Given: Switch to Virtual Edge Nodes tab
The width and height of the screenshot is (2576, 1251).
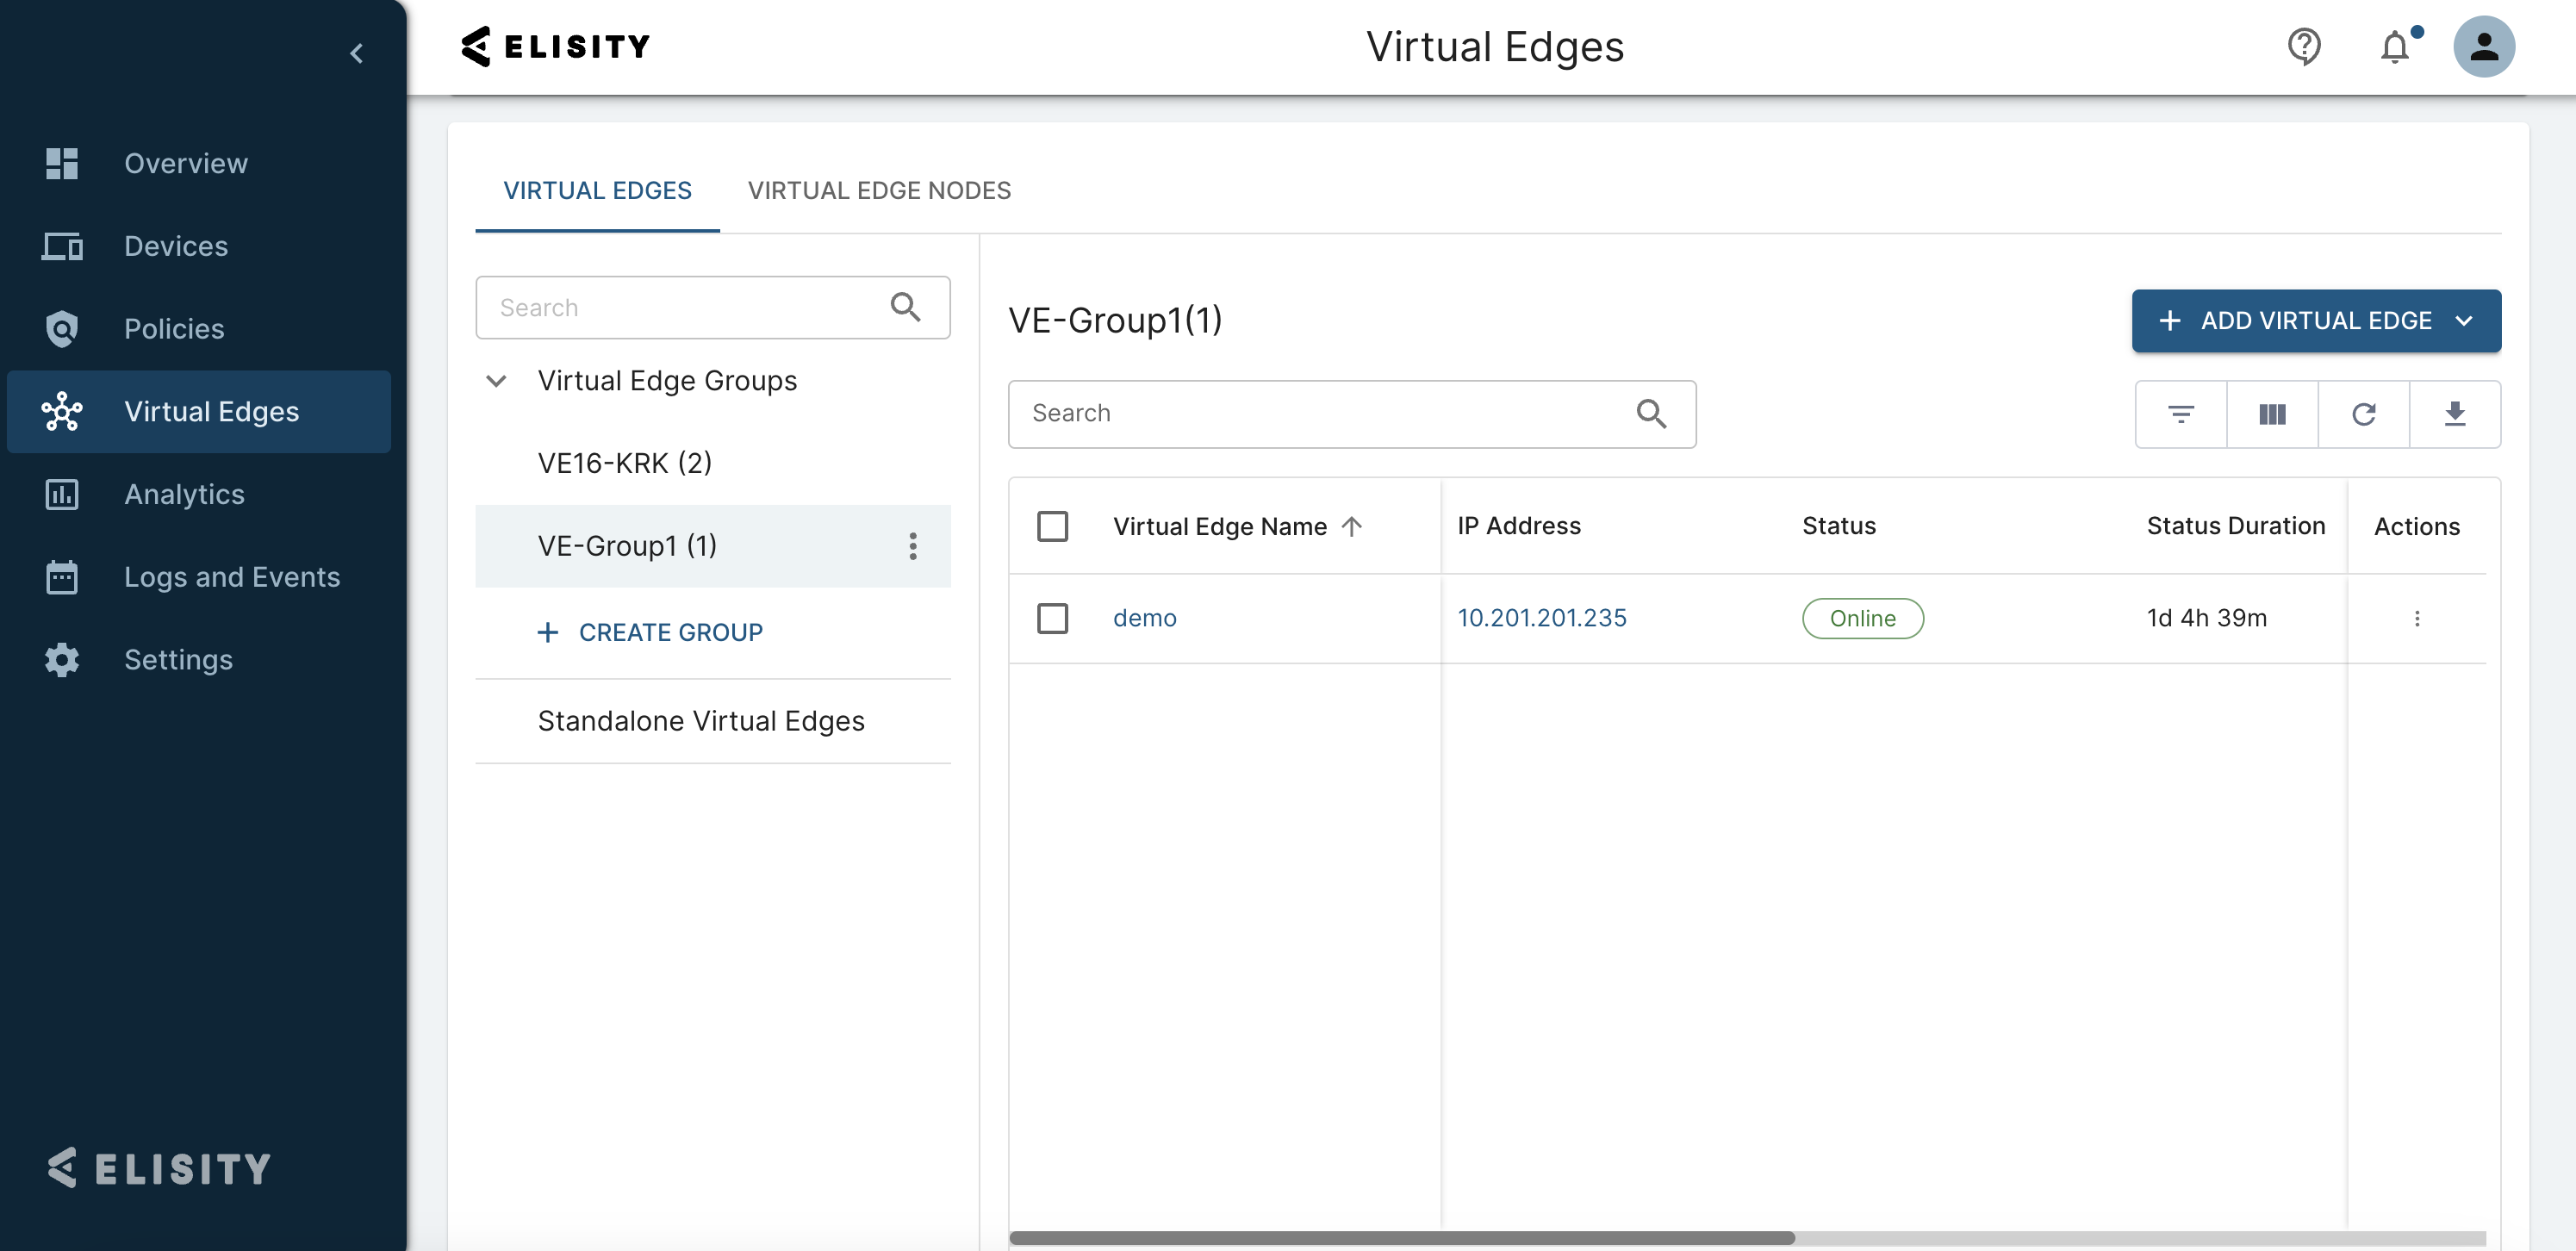Looking at the screenshot, I should 879,190.
